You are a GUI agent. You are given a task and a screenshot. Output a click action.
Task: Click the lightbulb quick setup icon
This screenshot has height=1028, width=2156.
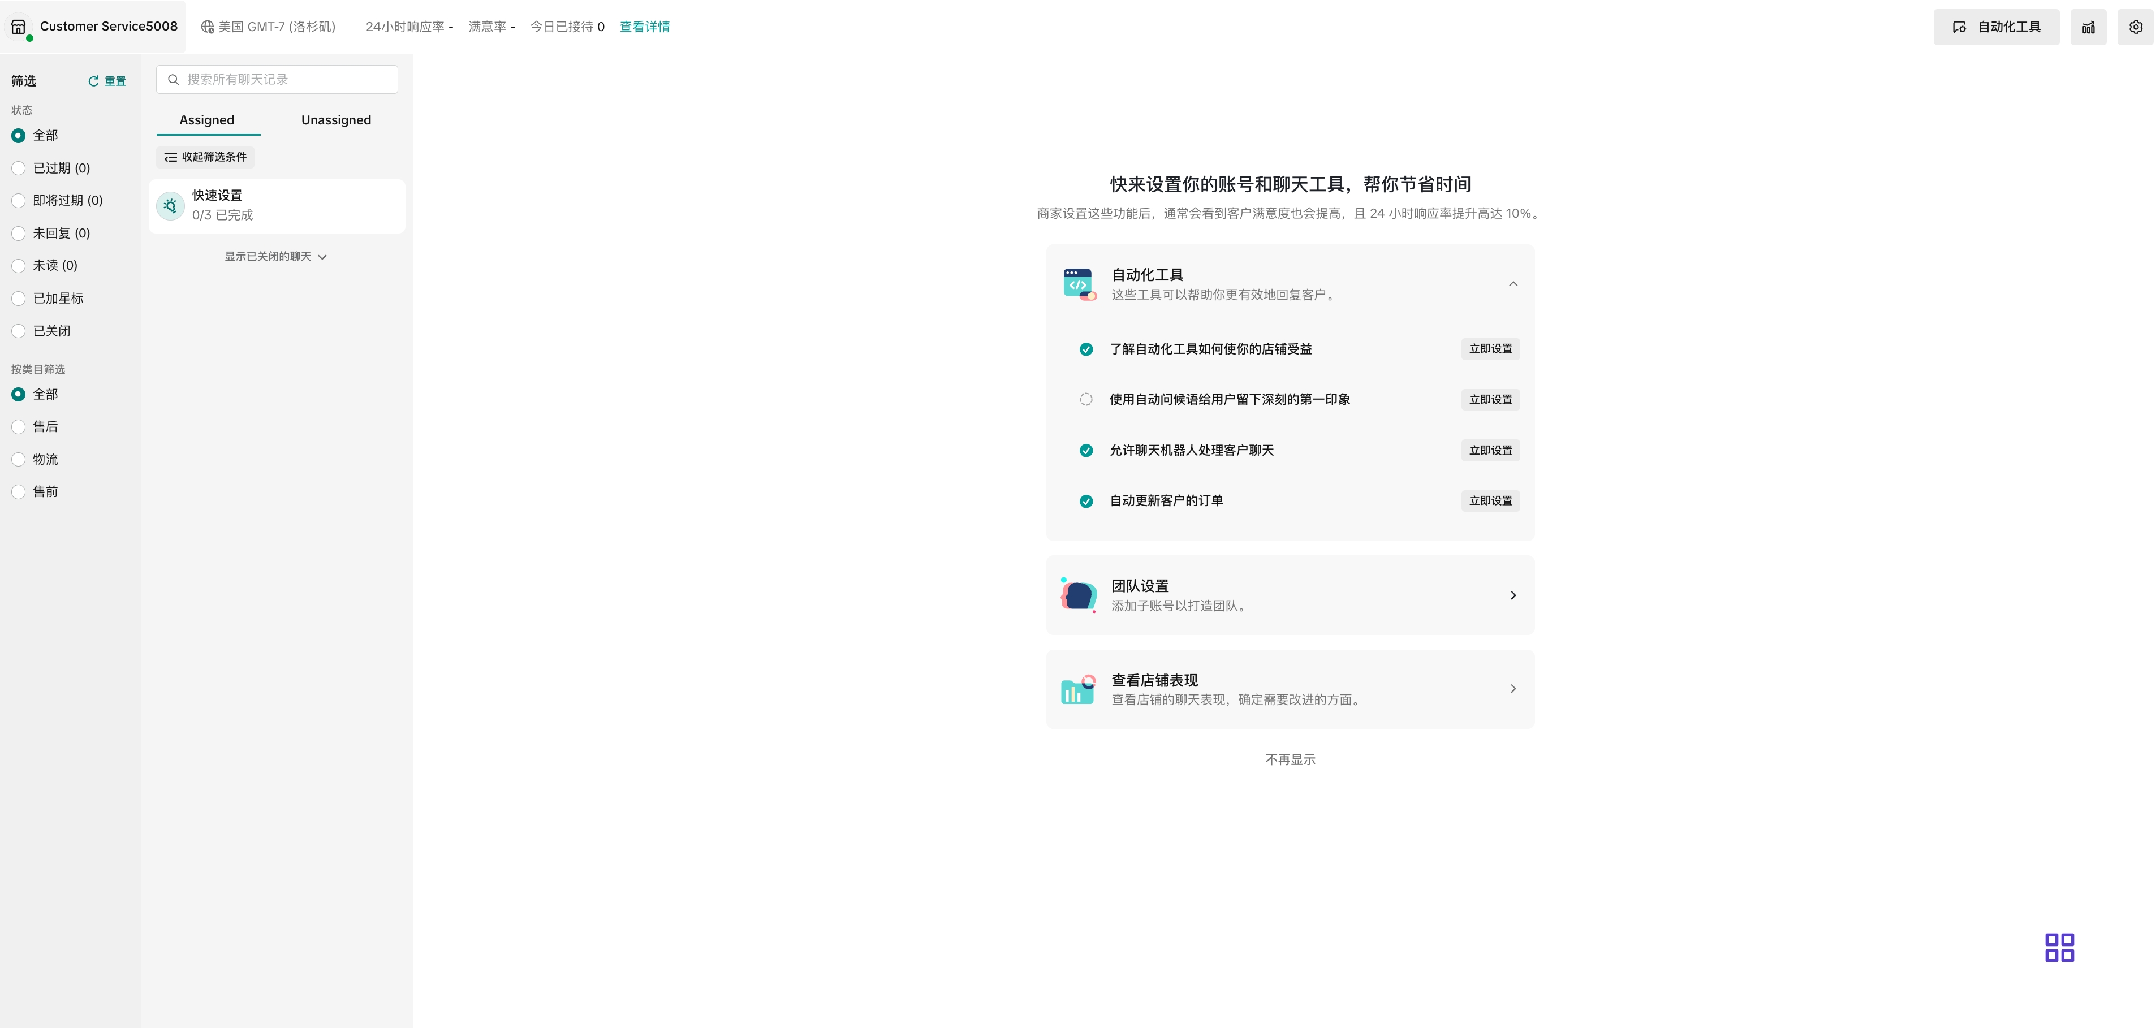[x=171, y=206]
